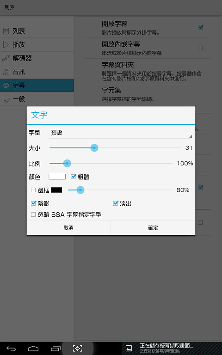Open the 字元集 setting
Viewport: 222px width, 355px height.
pyautogui.click(x=147, y=95)
